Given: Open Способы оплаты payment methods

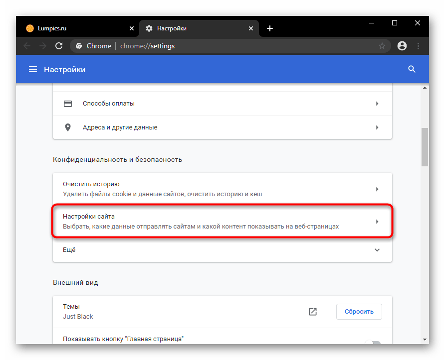Looking at the screenshot, I should [x=222, y=104].
